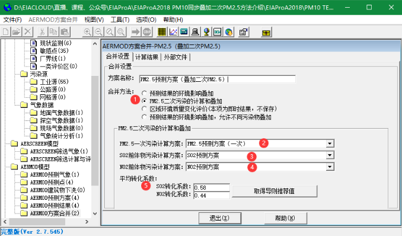402x236 pixels.
Task: Select 厂界线(1) in the tree
Action: click(x=53, y=59)
